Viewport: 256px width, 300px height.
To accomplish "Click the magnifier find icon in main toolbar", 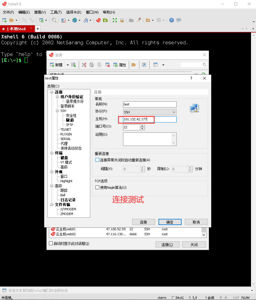I will coord(54,20).
